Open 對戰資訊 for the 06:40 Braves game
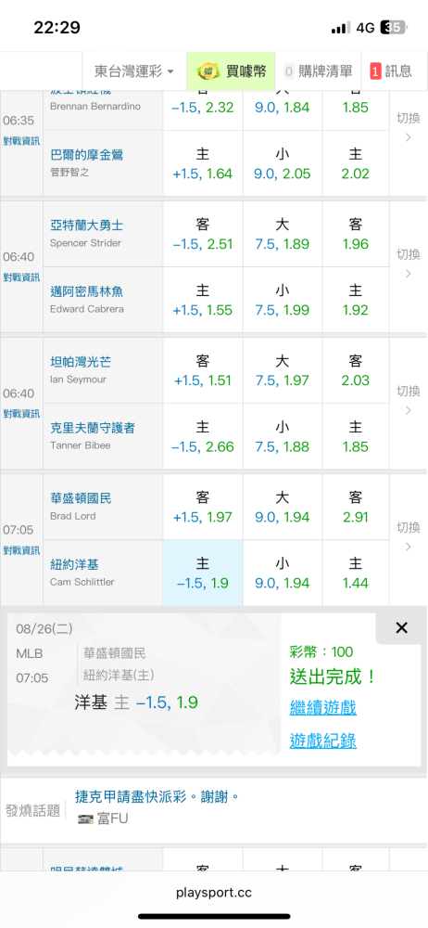Viewport: 428px width, 928px height. pos(21,277)
